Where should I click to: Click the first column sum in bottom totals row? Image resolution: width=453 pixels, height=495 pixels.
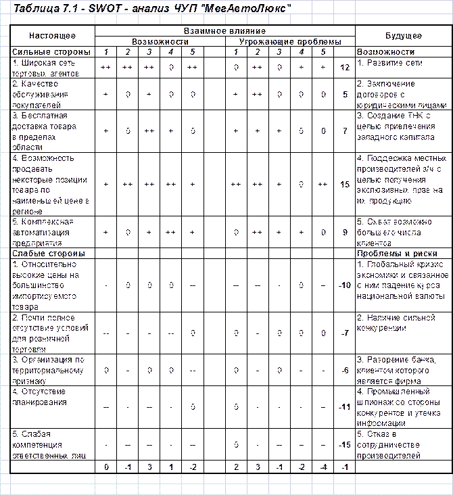tap(106, 467)
